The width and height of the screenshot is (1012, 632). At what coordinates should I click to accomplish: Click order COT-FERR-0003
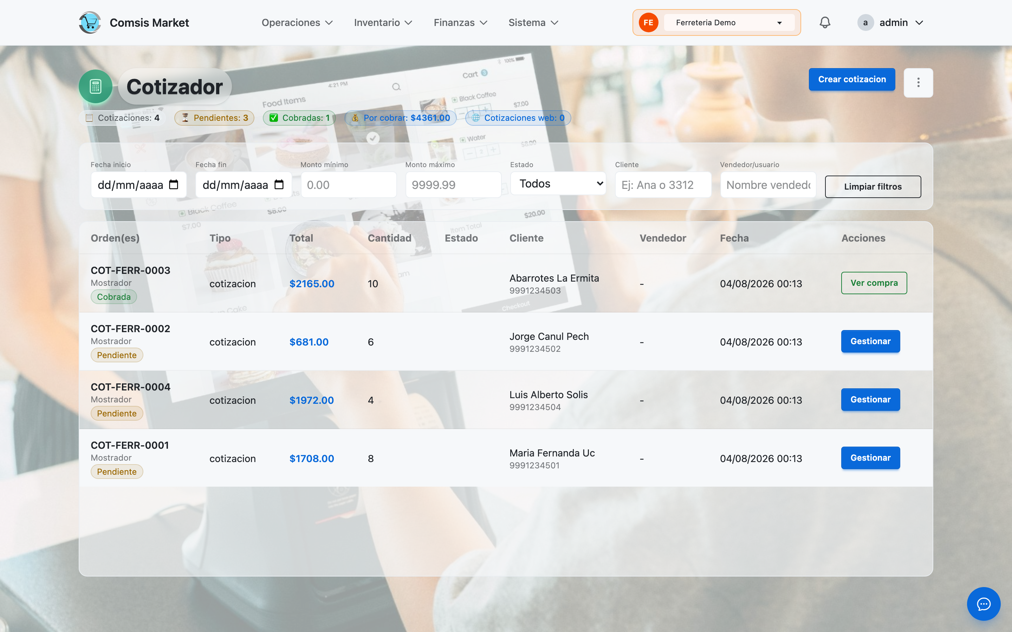tap(130, 270)
